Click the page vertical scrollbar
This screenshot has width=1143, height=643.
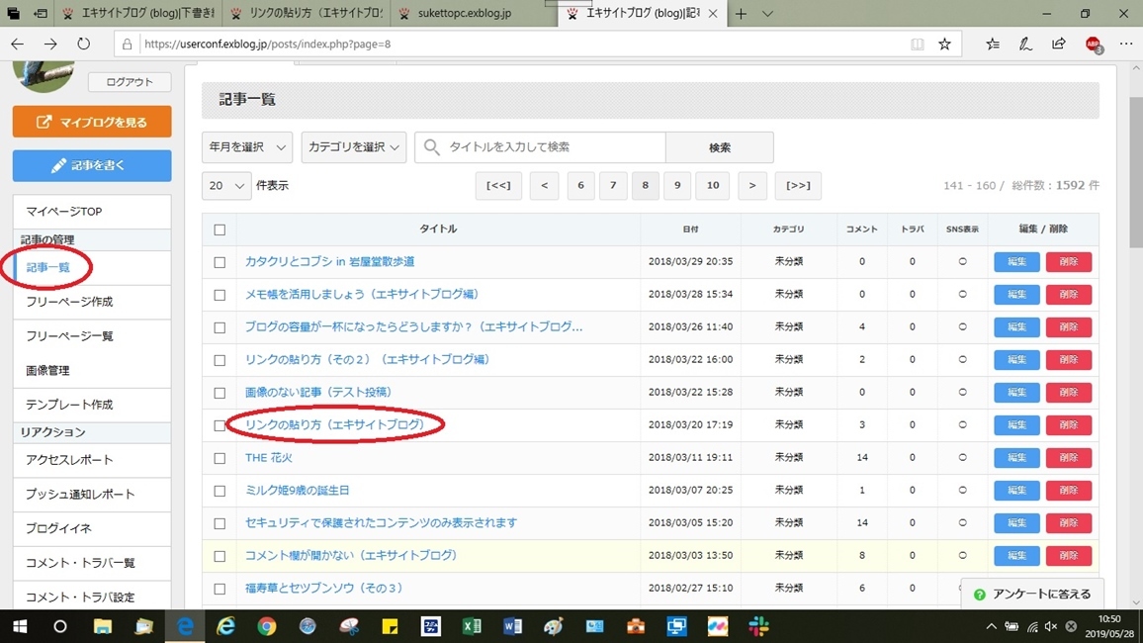click(x=1136, y=172)
